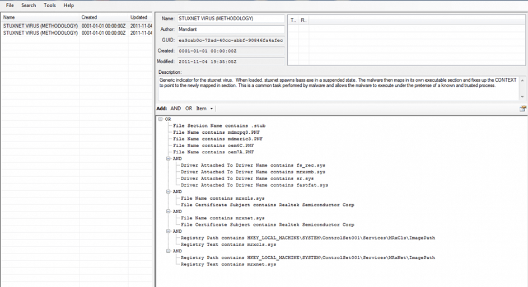
Task: Click inside the Description text box
Action: coord(342,89)
